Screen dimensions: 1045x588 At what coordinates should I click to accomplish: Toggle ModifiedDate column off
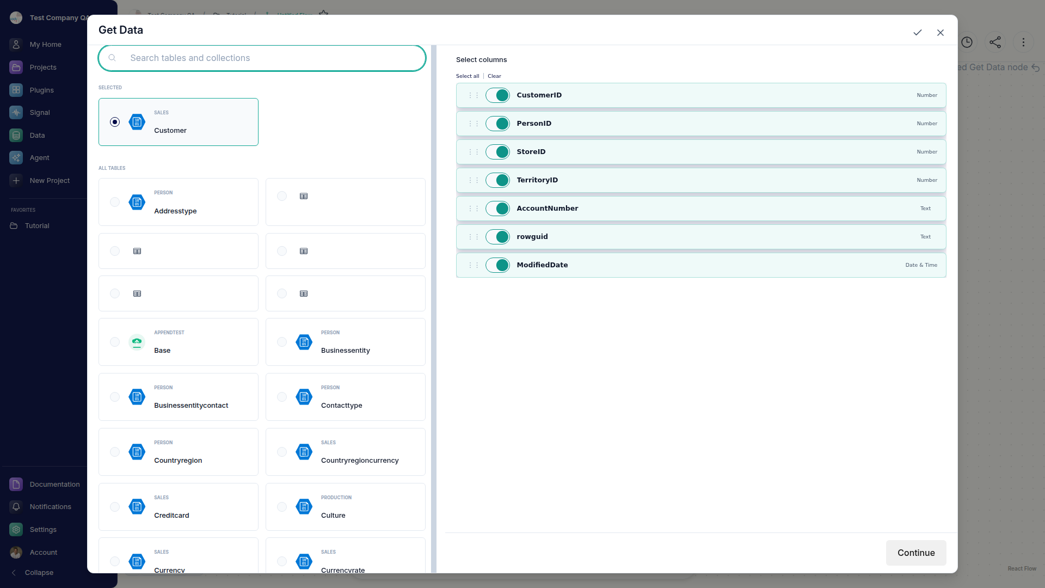tap(497, 265)
